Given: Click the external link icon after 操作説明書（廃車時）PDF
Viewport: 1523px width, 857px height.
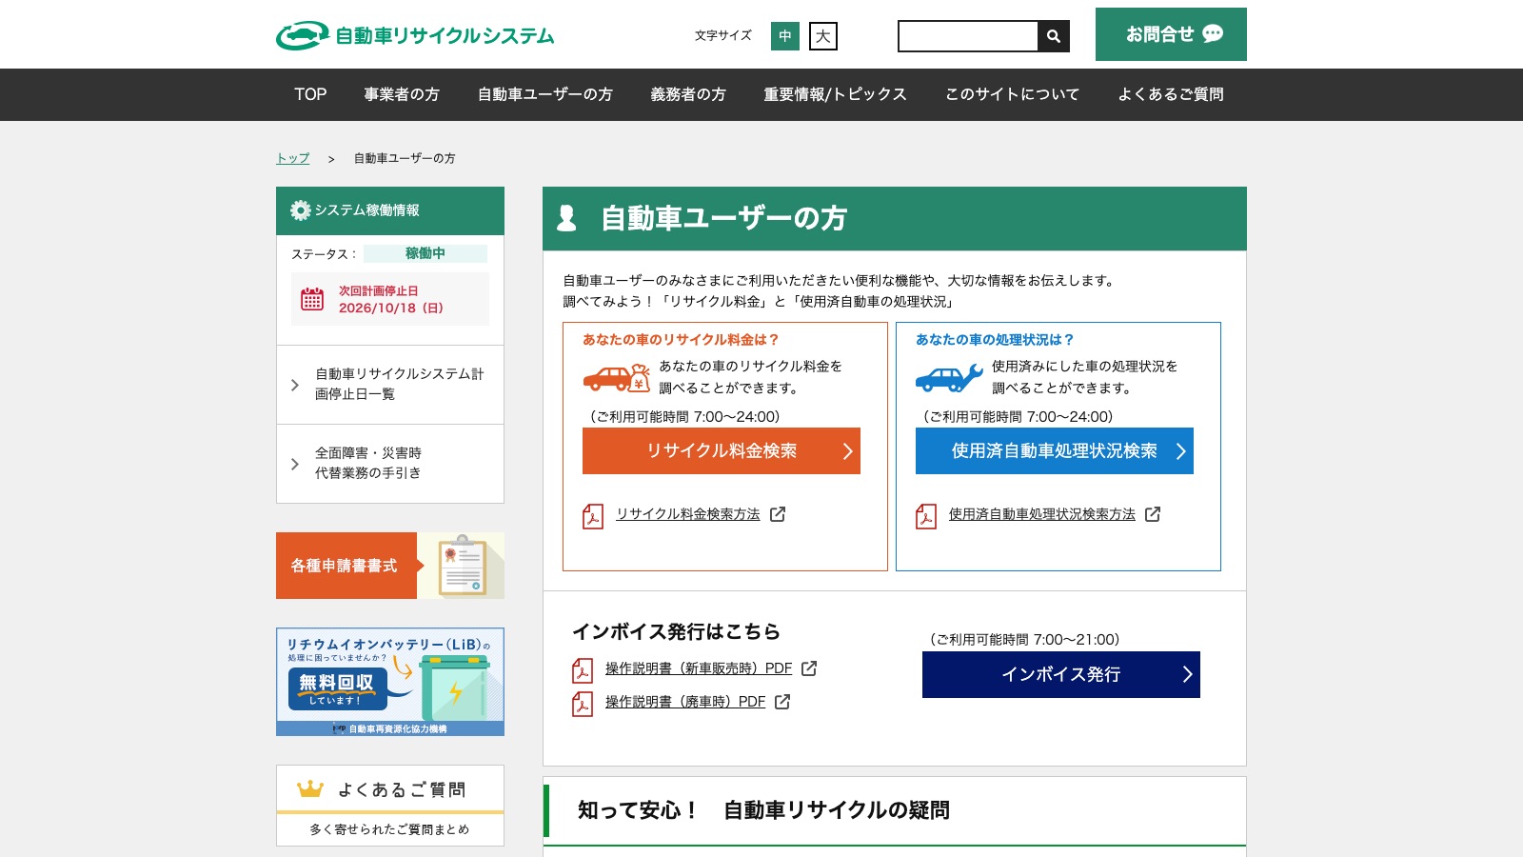Looking at the screenshot, I should click(x=782, y=702).
